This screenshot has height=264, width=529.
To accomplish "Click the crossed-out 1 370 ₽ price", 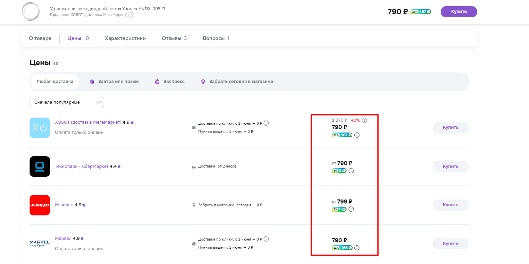I will point(339,120).
